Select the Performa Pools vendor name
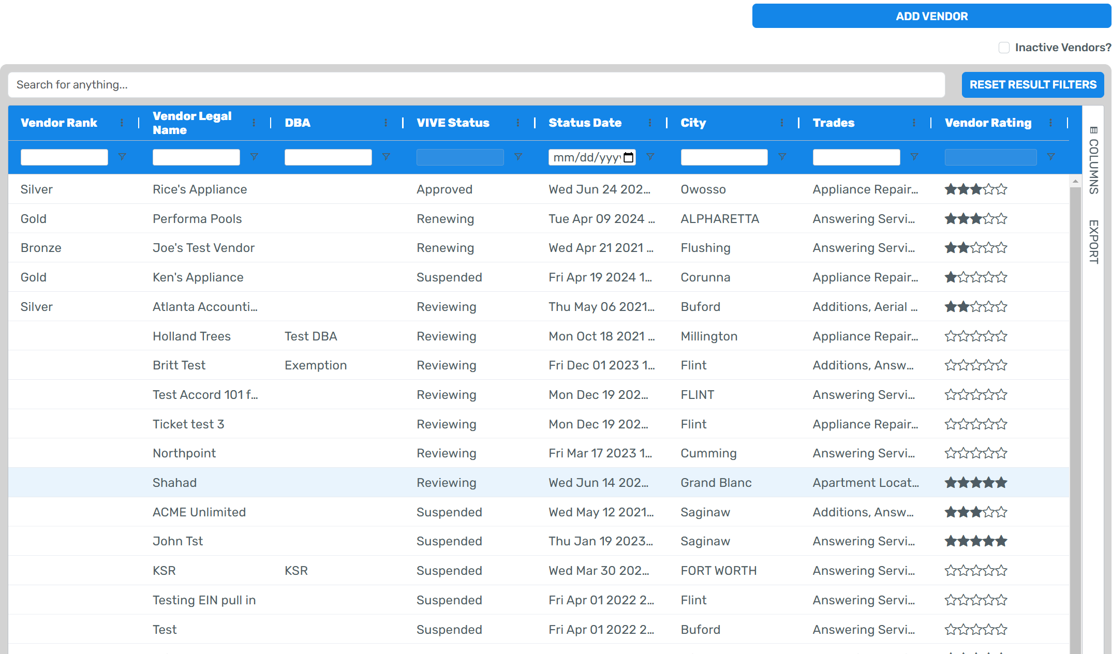 click(x=197, y=219)
